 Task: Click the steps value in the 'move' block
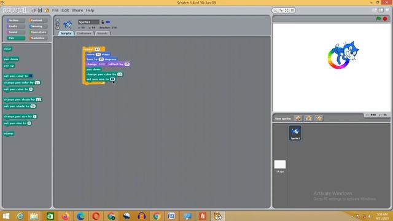click(x=98, y=55)
